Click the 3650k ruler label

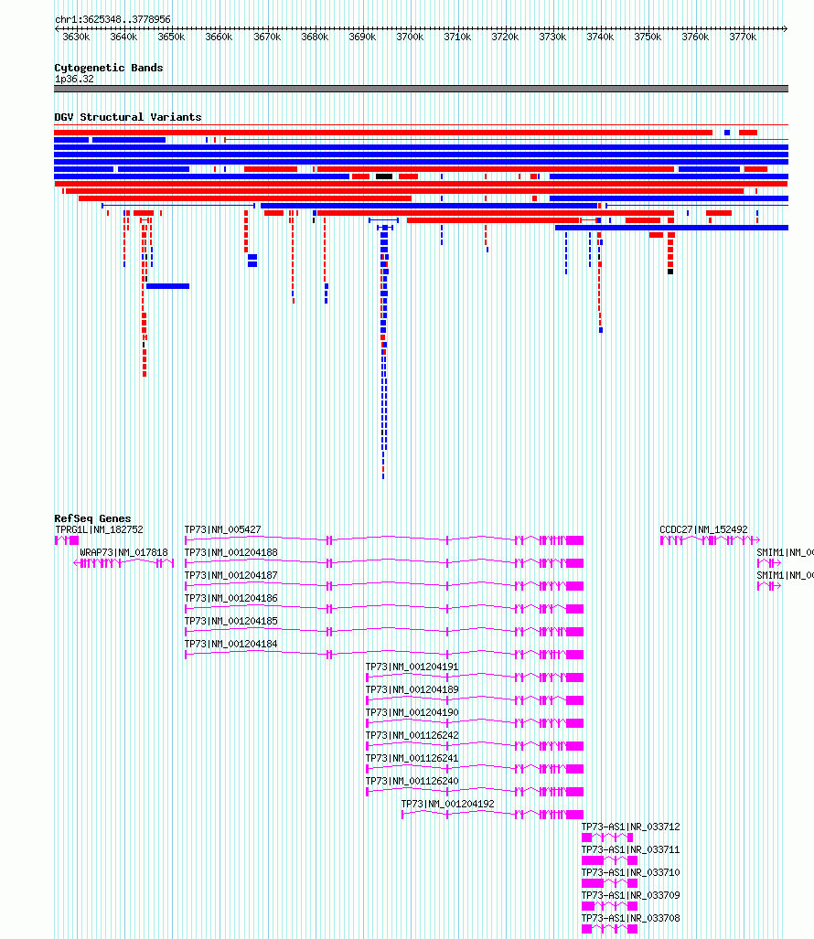(171, 37)
